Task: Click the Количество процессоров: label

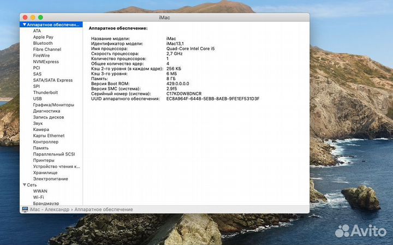Action: click(118, 58)
